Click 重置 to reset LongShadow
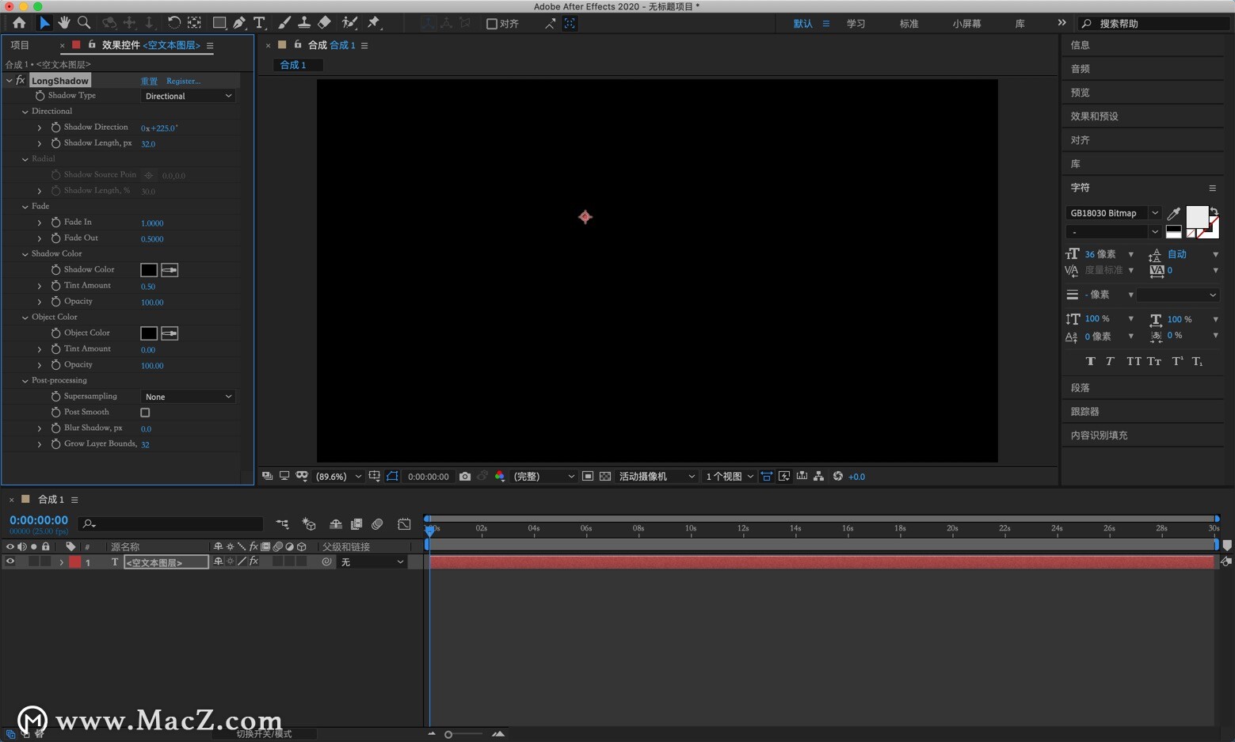This screenshot has height=742, width=1235. point(149,81)
